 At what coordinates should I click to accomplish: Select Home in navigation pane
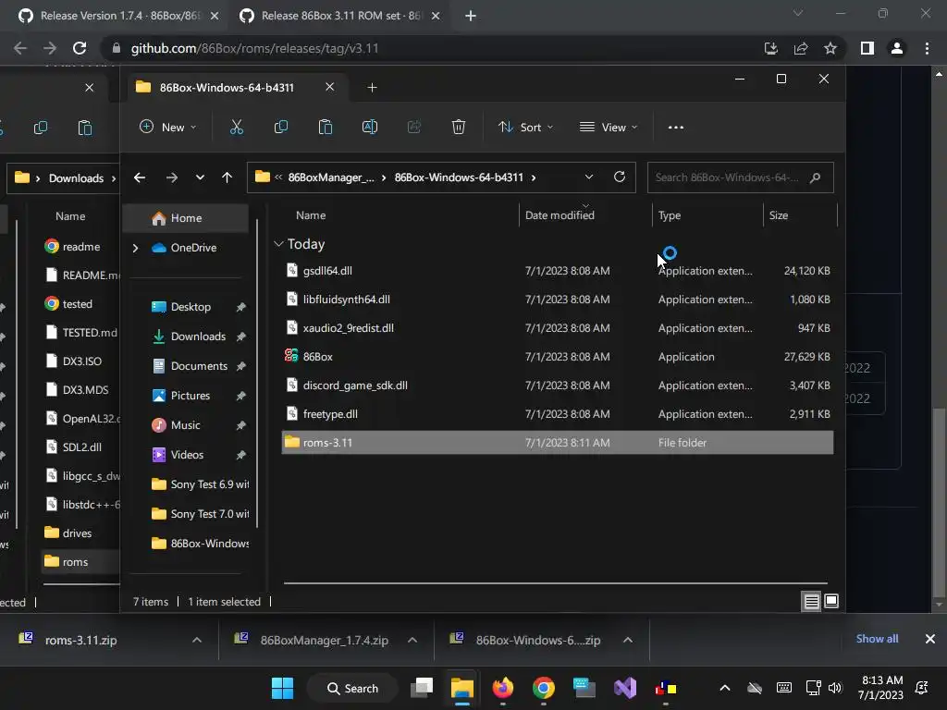tap(185, 218)
